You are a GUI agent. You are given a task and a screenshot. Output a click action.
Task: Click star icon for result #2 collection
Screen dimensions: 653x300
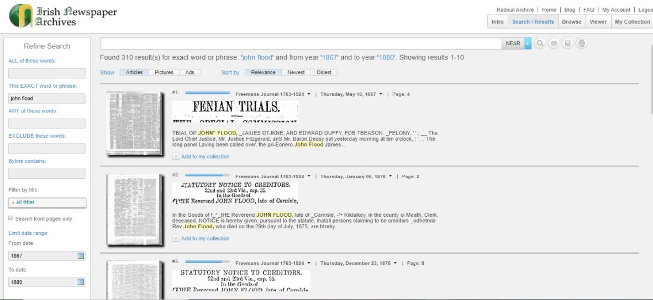(176, 238)
